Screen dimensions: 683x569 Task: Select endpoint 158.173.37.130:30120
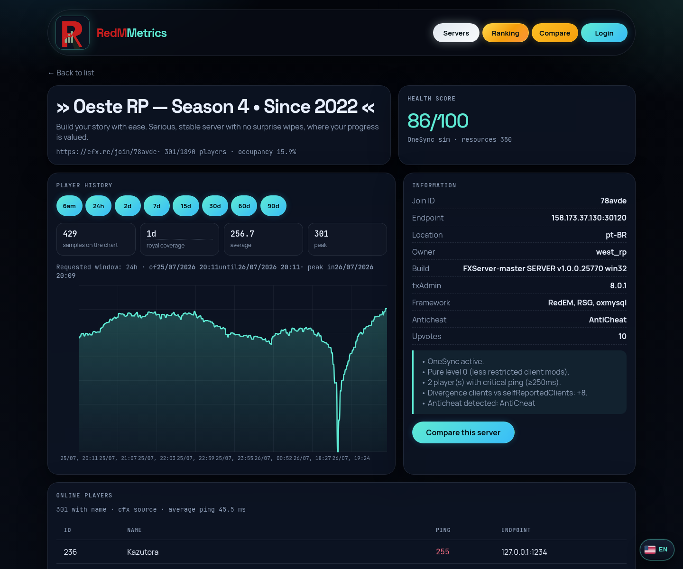589,218
